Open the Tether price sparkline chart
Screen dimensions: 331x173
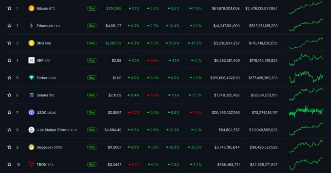(x=306, y=77)
